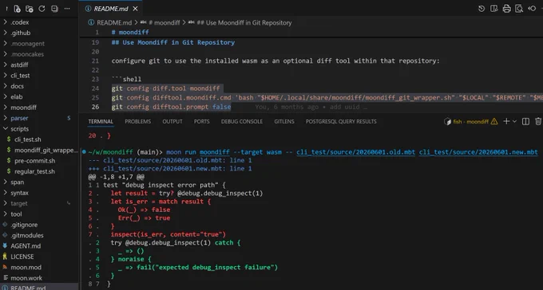Click the 'fish - moondiff' terminal label
The height and width of the screenshot is (290, 543).
470,122
